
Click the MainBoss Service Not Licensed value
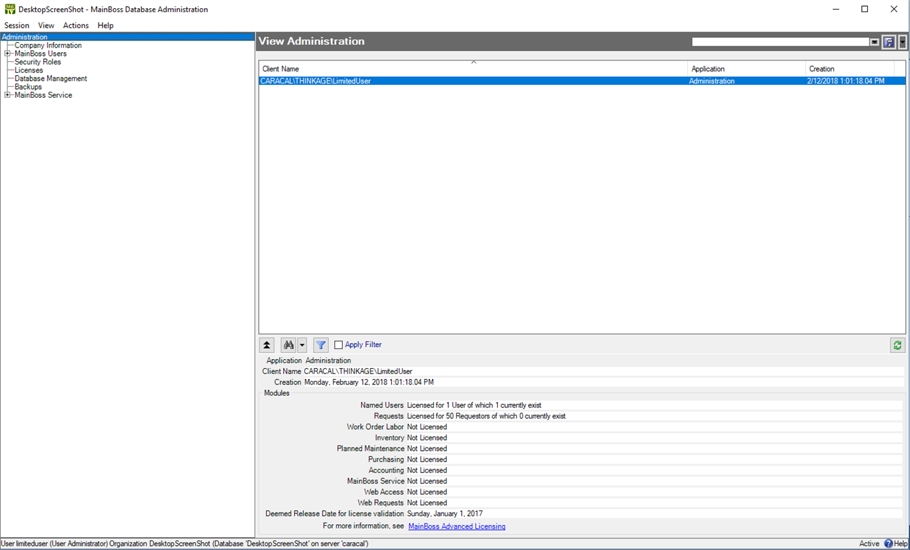(x=427, y=481)
